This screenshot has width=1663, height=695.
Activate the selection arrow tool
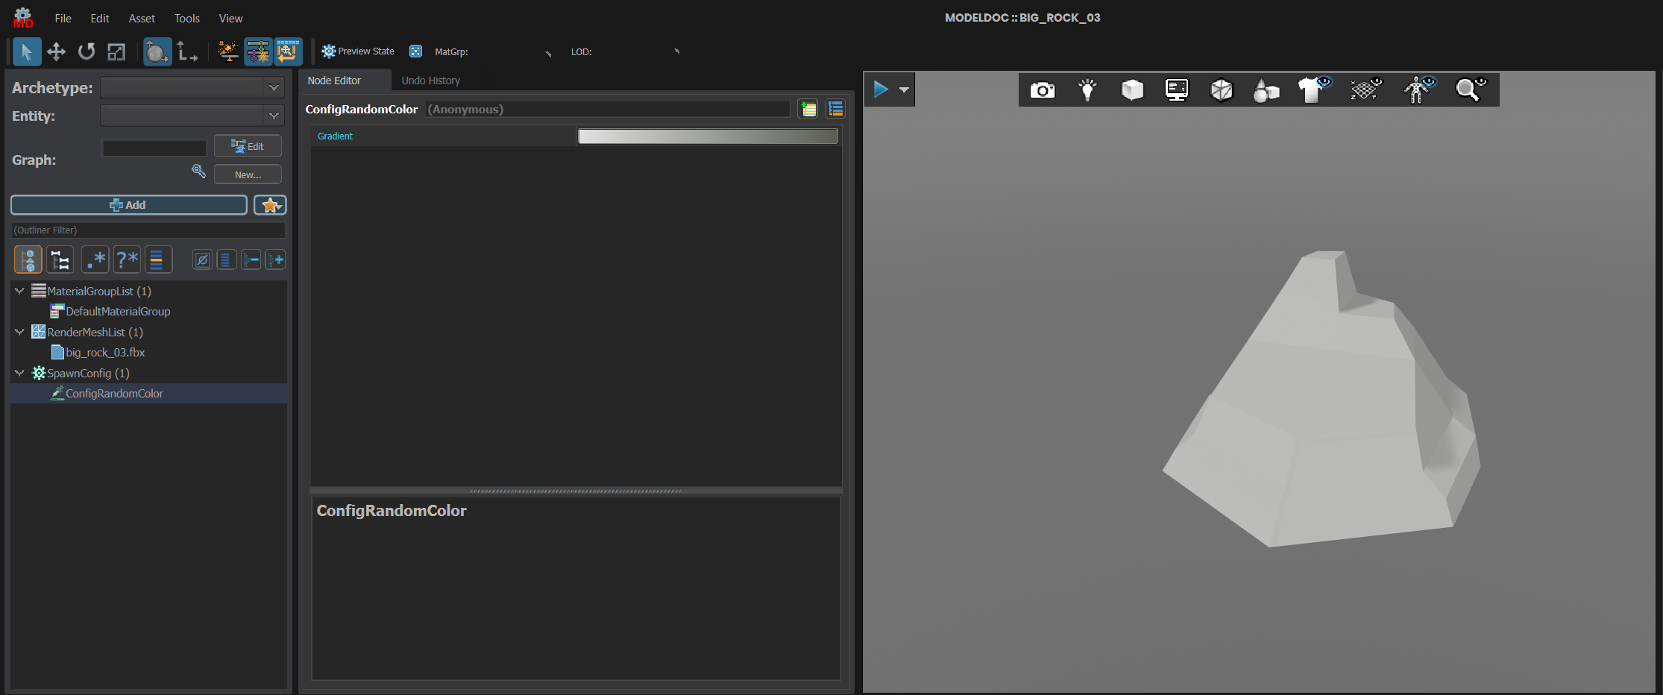26,51
